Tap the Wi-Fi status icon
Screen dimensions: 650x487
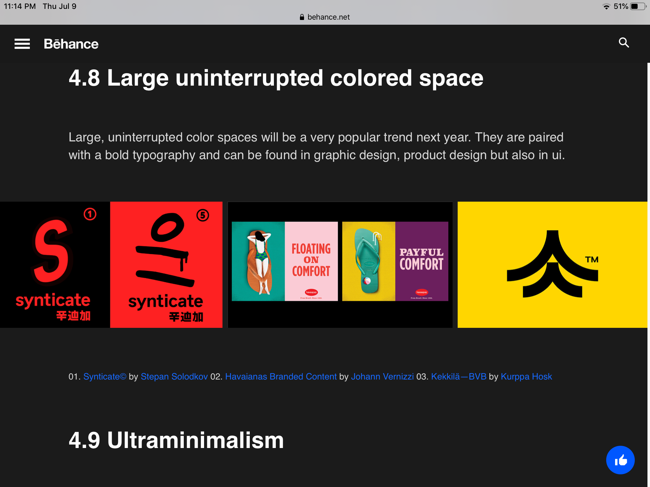point(606,6)
